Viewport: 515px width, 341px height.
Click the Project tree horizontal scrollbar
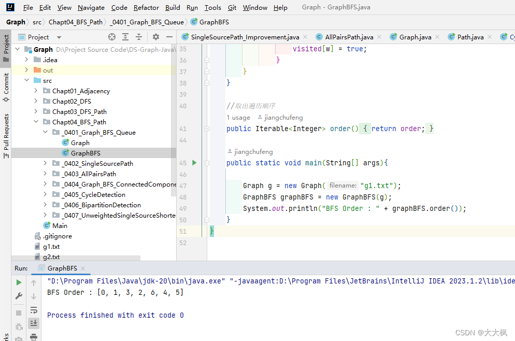(76, 258)
